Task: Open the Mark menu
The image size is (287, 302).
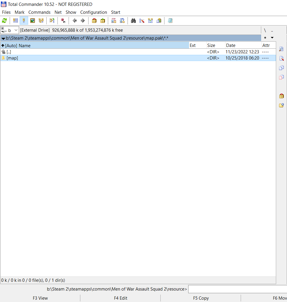Action: tap(19, 12)
